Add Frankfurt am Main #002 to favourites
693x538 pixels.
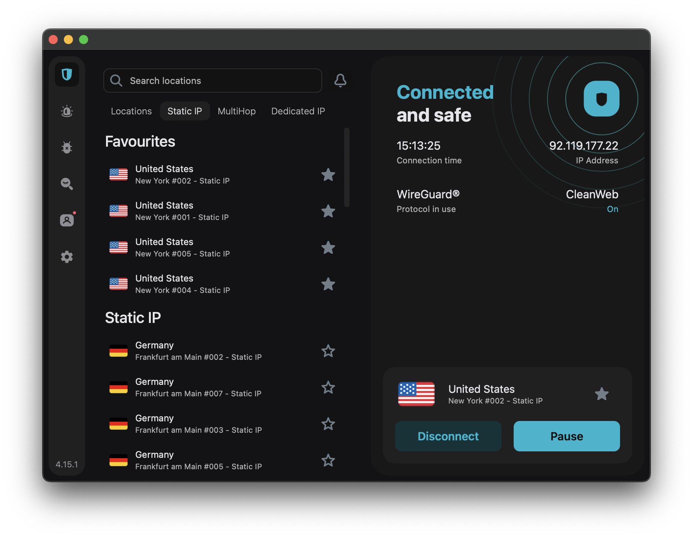click(x=328, y=351)
